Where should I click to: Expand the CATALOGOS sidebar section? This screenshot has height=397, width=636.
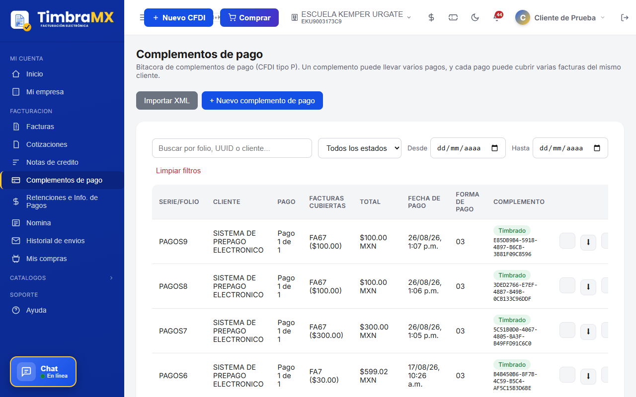pos(62,278)
